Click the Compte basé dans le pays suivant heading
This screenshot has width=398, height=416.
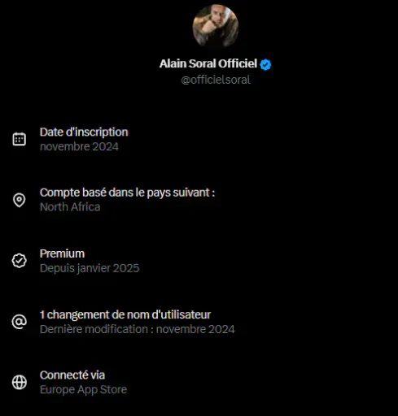pyautogui.click(x=127, y=193)
